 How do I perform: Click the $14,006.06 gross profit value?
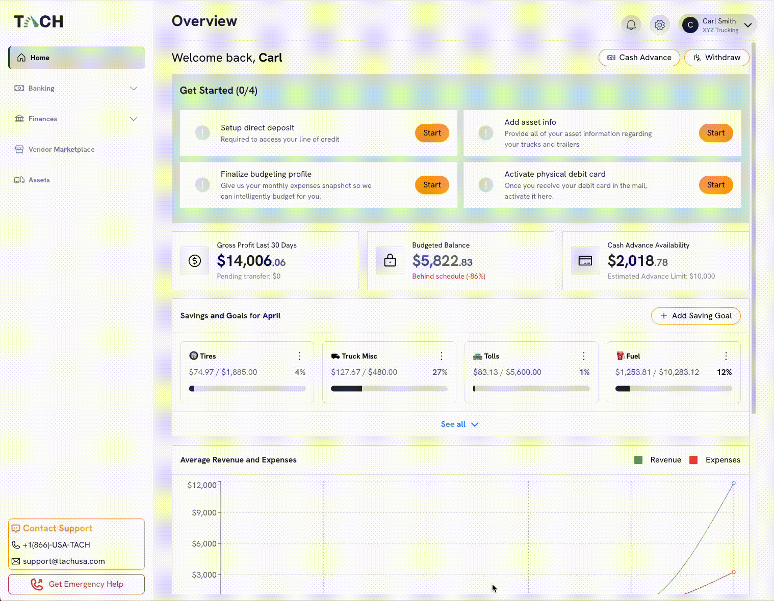pos(251,261)
